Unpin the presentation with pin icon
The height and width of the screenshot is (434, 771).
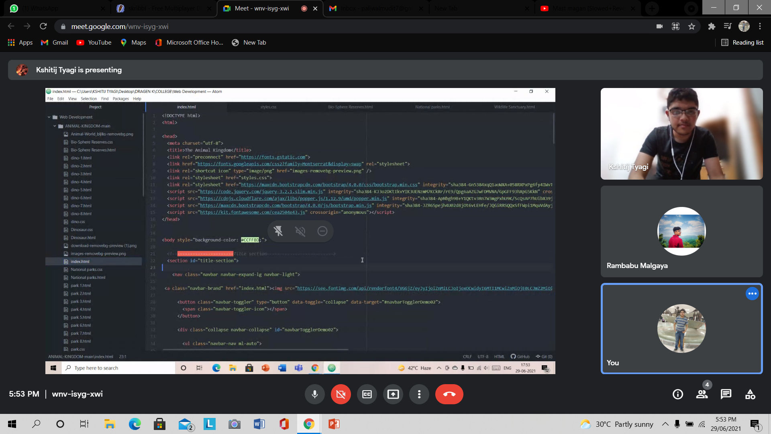278,231
